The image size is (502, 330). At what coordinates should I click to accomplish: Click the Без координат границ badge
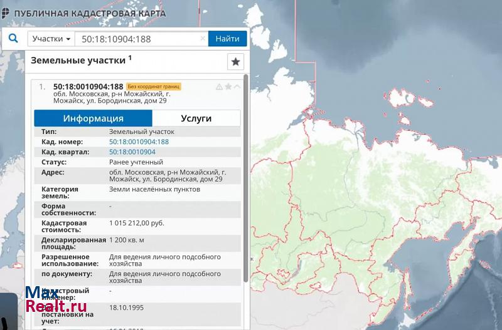153,86
